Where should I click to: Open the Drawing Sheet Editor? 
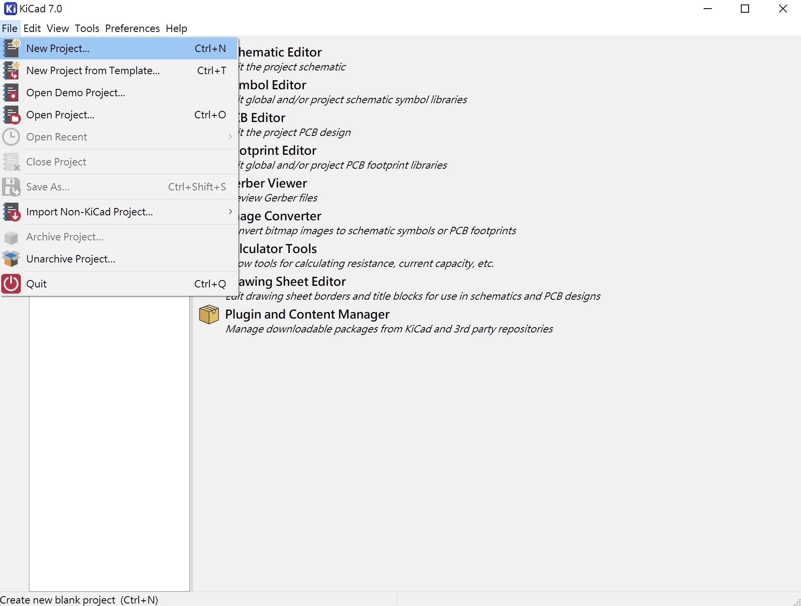point(292,282)
